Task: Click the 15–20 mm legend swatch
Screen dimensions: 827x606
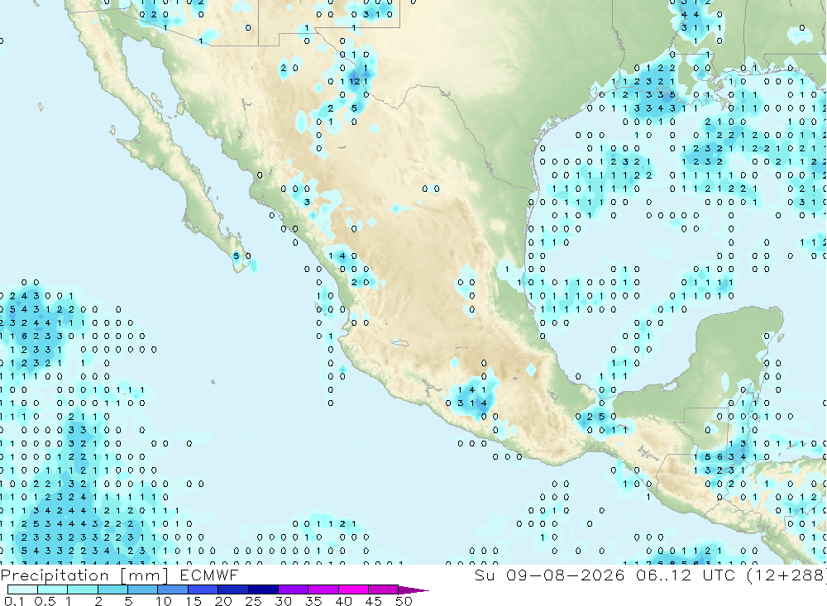Action: point(203,589)
